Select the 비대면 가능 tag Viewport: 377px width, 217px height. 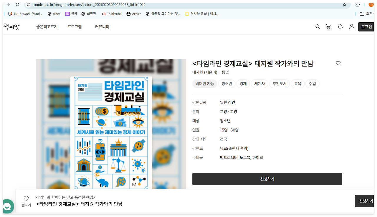pyautogui.click(x=205, y=84)
